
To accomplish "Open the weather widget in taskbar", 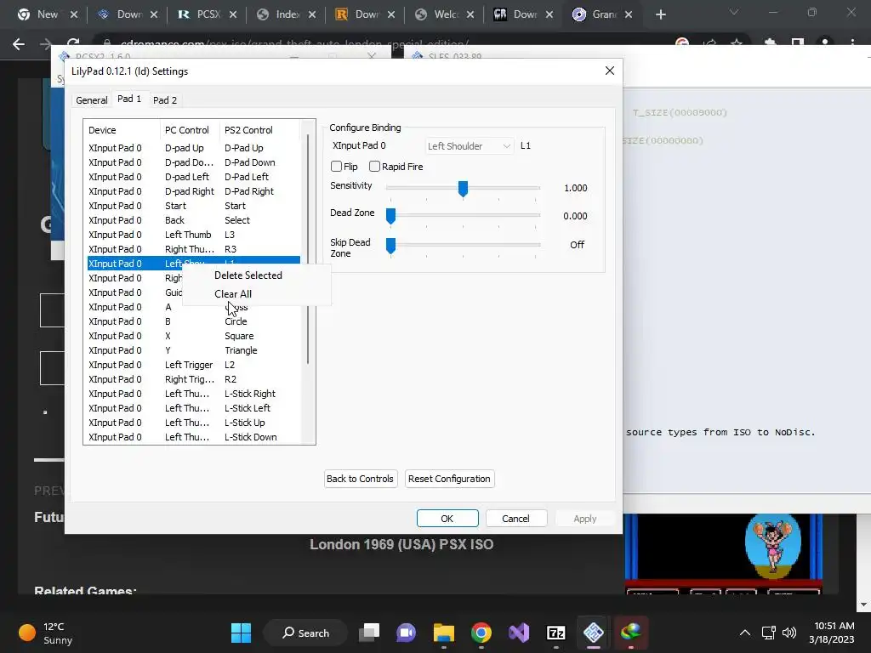I will coord(46,633).
